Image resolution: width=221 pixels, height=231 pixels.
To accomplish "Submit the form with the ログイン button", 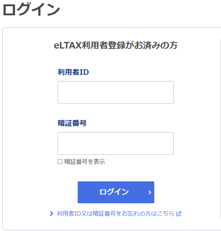I will pos(116,192).
